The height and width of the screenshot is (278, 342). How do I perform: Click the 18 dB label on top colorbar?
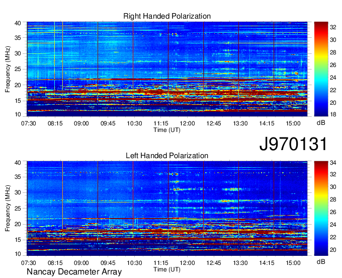333,114
